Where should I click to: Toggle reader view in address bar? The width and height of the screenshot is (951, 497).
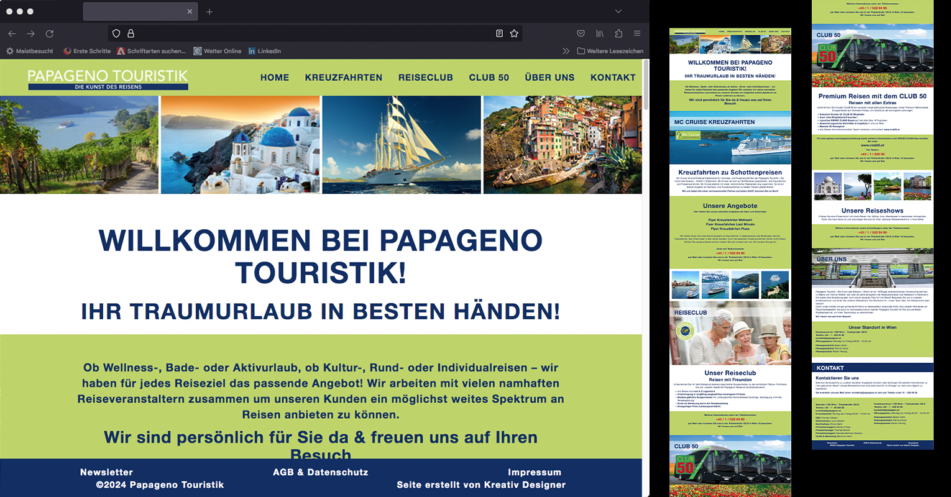point(499,34)
